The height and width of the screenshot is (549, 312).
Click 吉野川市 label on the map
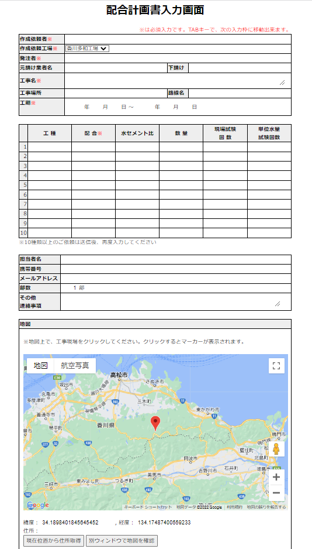tap(209, 470)
